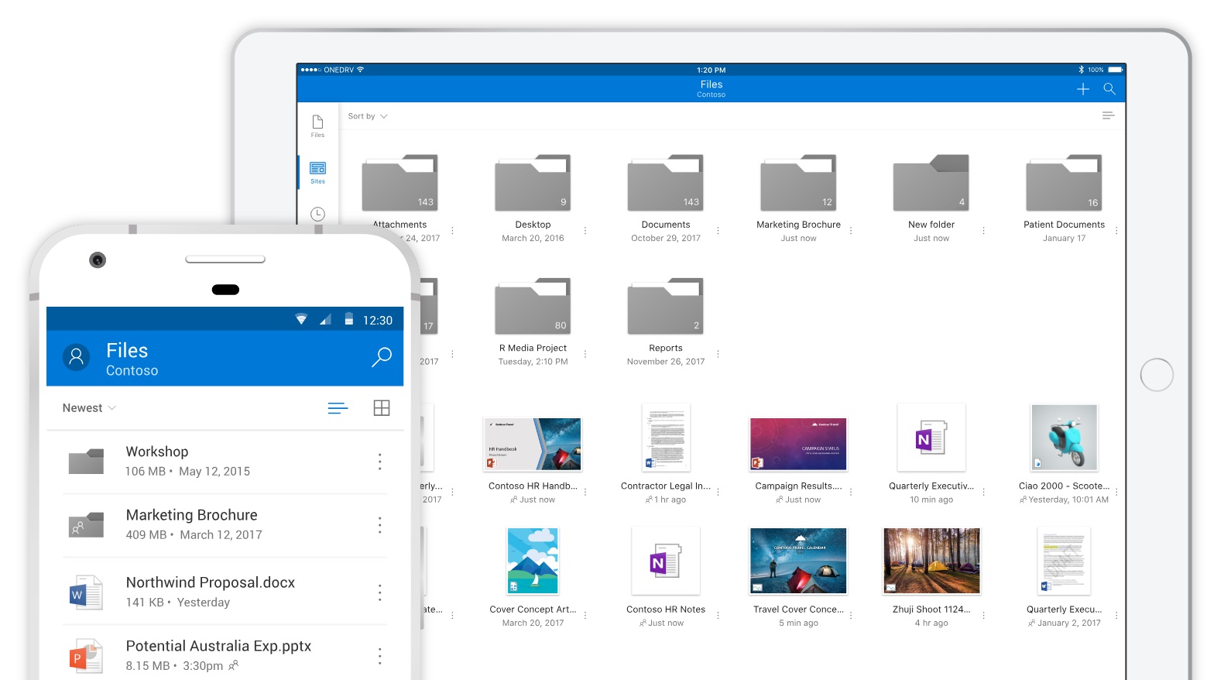Open the Recent clock icon in sidebar

pyautogui.click(x=317, y=214)
